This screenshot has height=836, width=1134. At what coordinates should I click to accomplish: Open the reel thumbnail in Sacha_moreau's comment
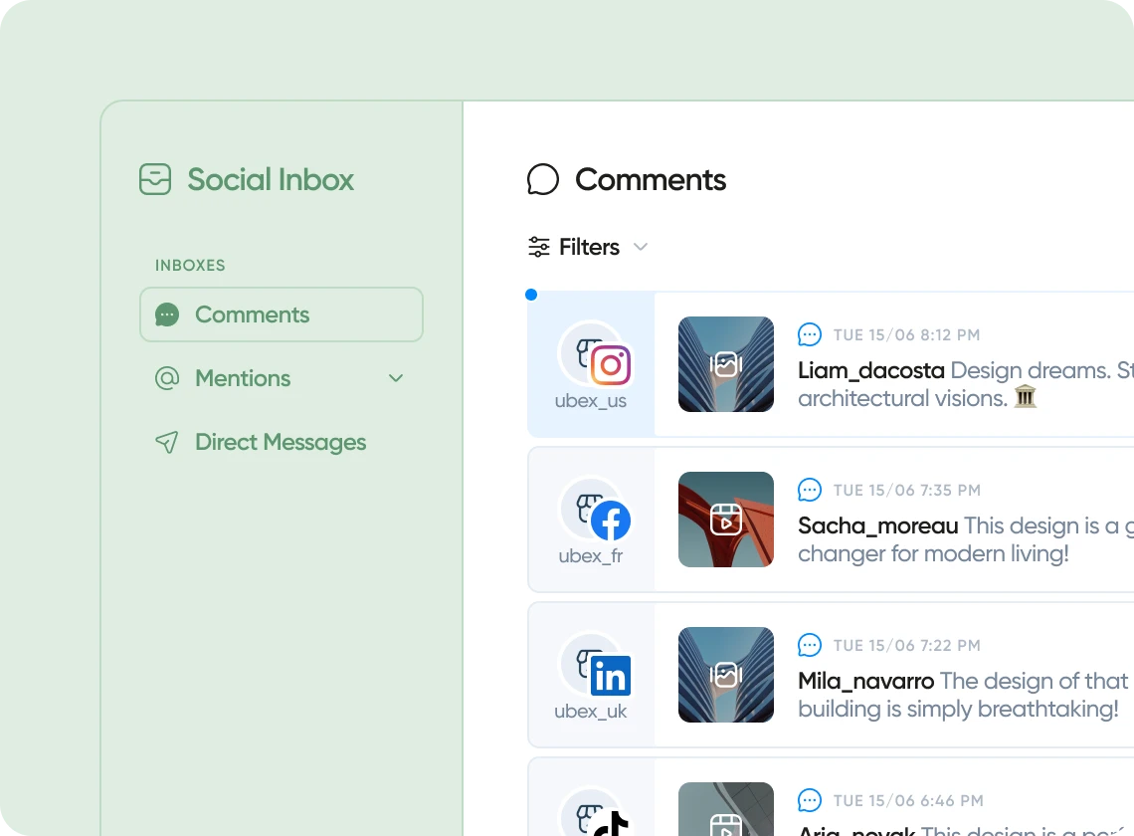[x=726, y=520]
